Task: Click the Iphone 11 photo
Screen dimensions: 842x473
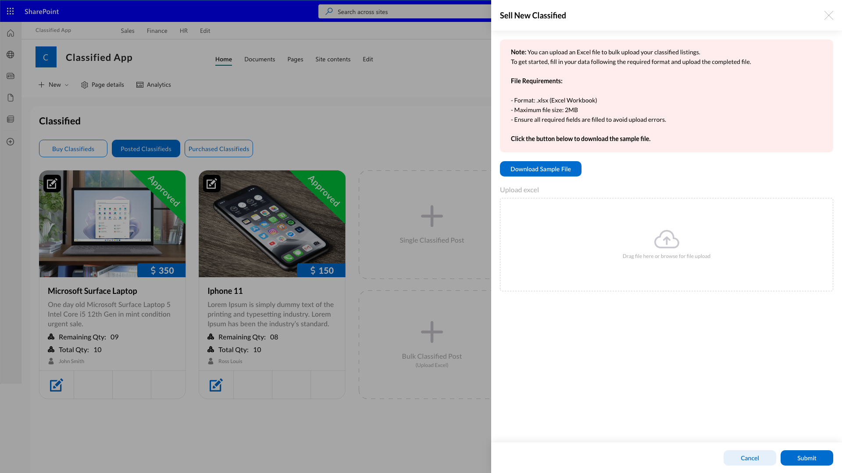Action: [x=272, y=223]
